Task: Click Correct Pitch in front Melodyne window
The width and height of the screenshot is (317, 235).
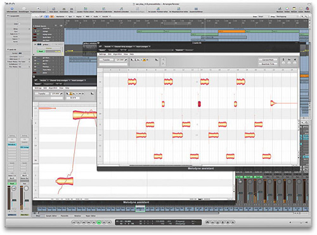Action: [268, 60]
